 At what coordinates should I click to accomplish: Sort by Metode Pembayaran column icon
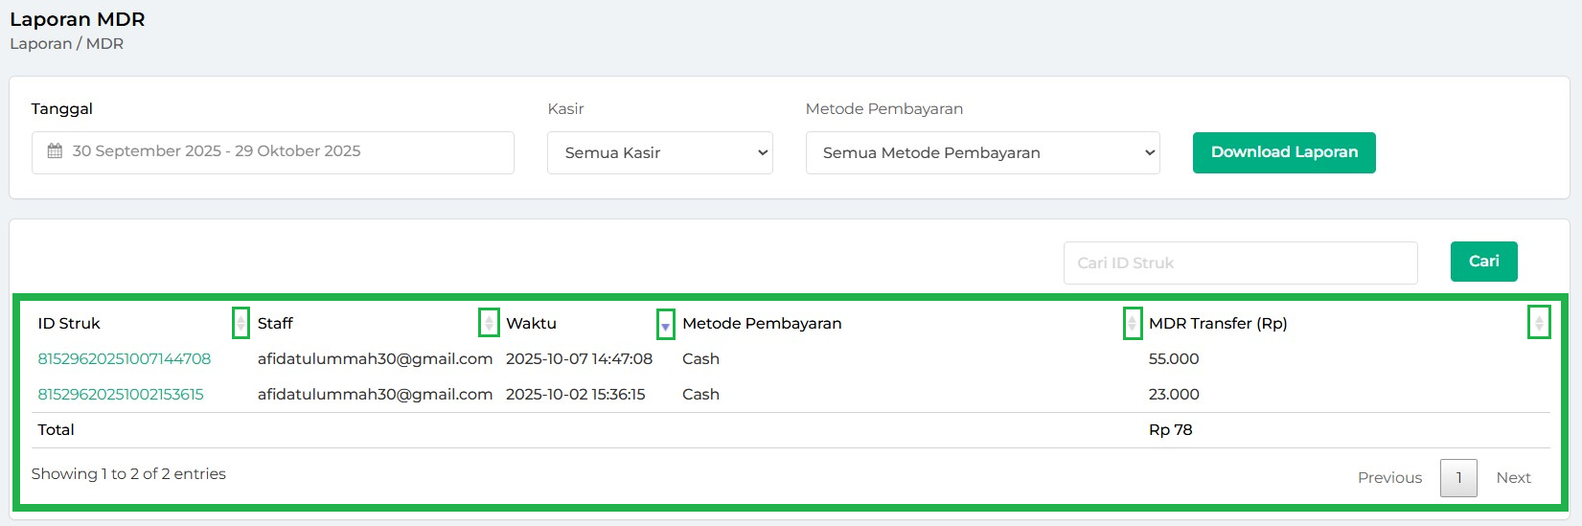pos(1132,324)
